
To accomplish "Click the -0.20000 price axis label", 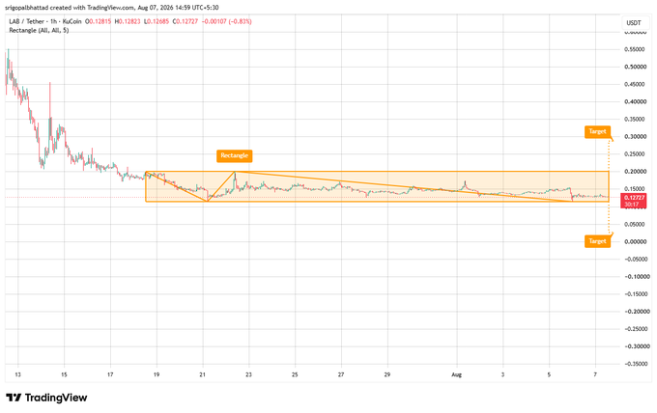I will pos(636,312).
